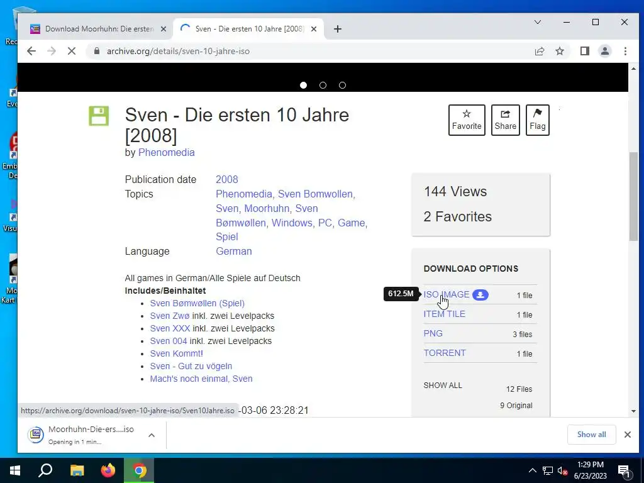Click the PC topic link
The height and width of the screenshot is (483, 644).
pos(325,223)
